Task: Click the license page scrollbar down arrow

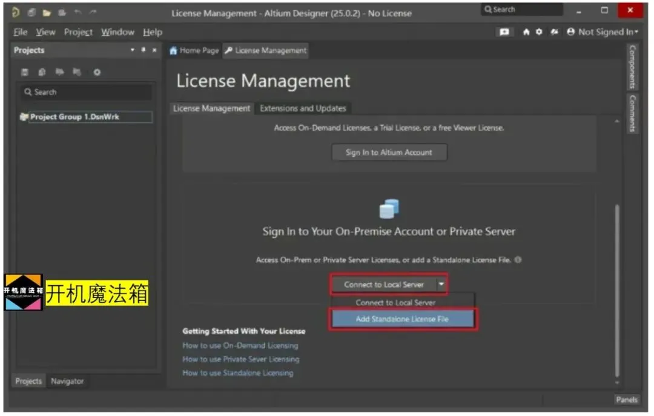Action: coord(617,383)
